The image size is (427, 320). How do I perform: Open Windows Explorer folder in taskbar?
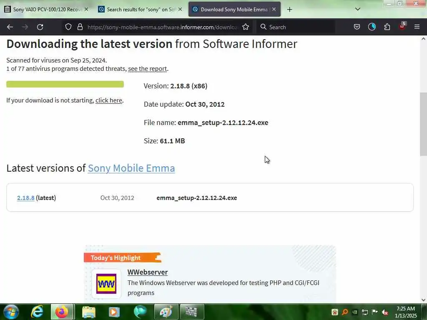pos(88,312)
